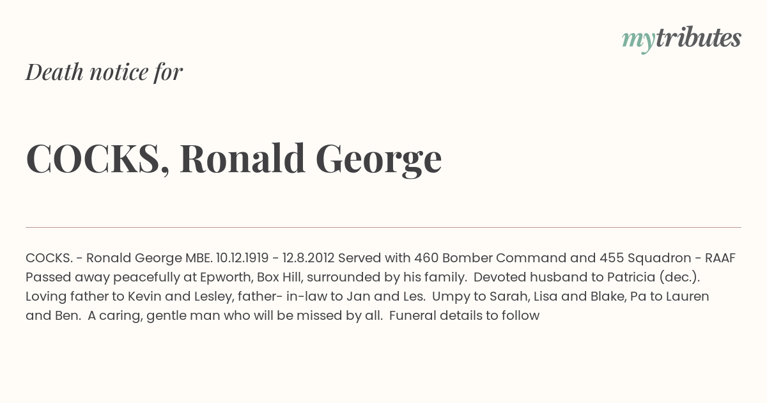Click the mytributes logo

(x=681, y=38)
